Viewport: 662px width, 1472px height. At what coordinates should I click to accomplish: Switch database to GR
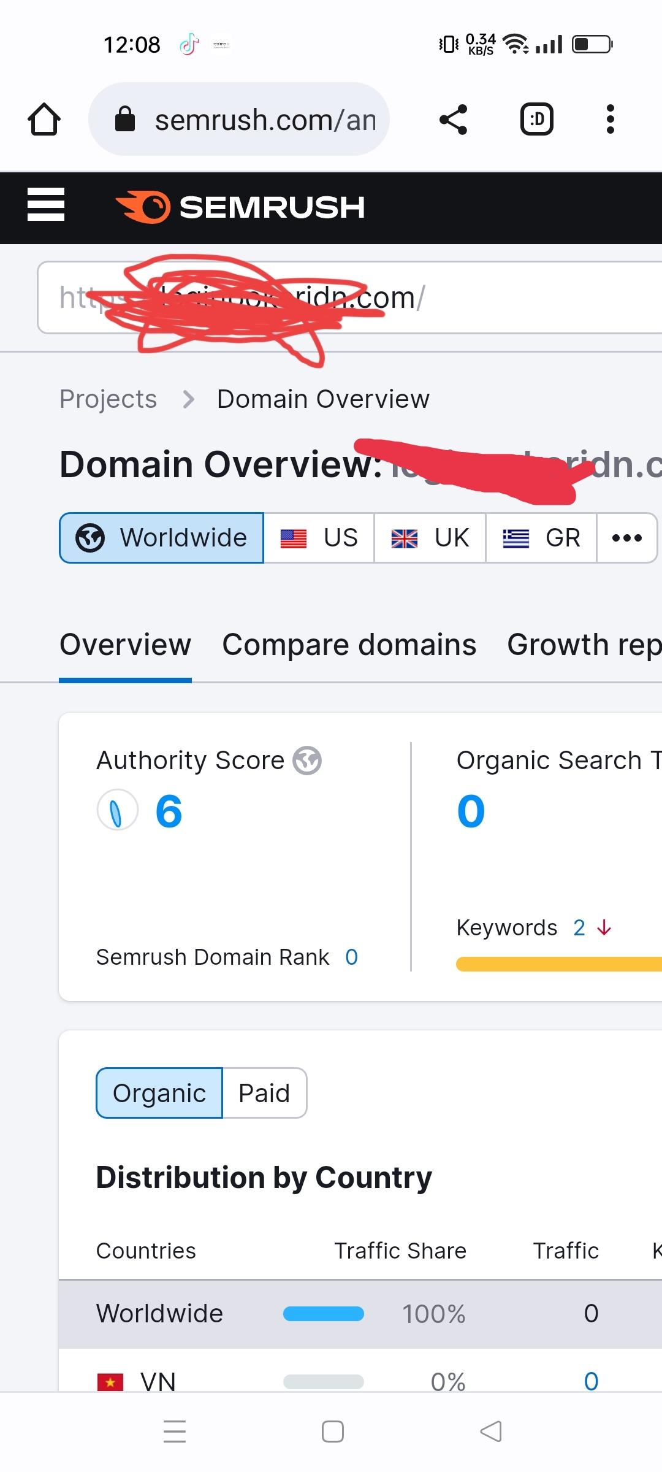(x=541, y=538)
